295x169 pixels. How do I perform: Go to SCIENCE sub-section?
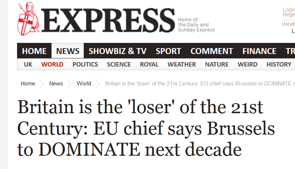pyautogui.click(x=119, y=64)
